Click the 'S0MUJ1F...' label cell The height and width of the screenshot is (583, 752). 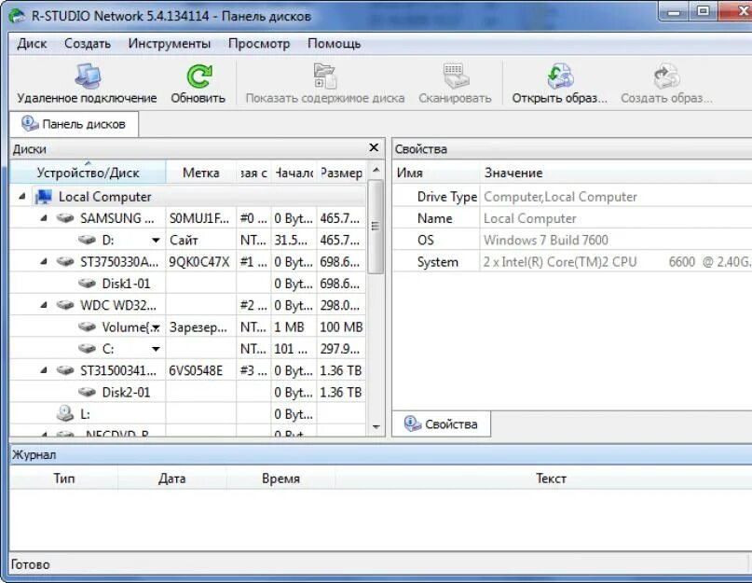[201, 218]
